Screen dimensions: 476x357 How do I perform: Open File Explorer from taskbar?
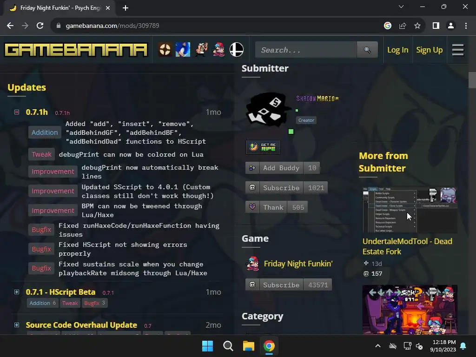click(x=249, y=346)
